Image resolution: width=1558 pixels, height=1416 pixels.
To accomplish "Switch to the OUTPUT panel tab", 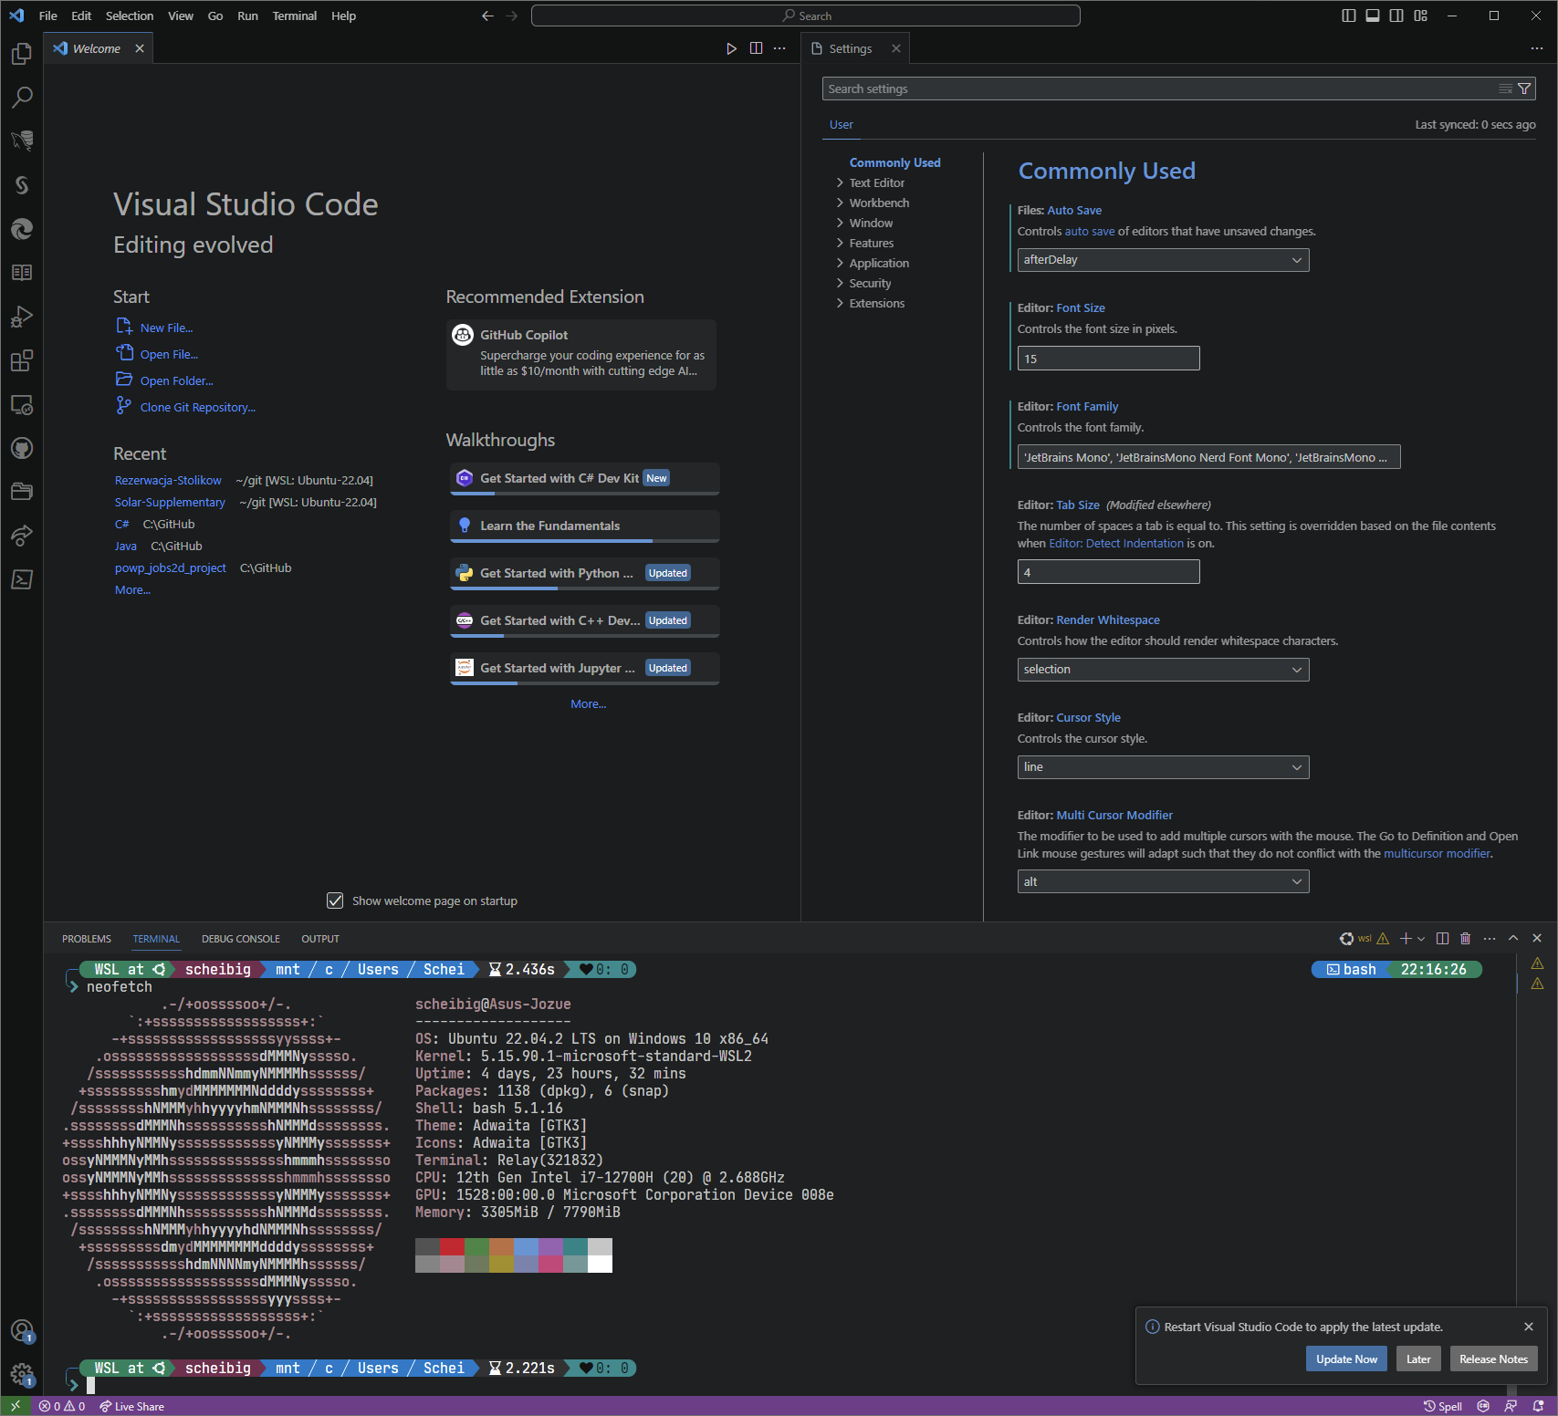I will pos(320,939).
